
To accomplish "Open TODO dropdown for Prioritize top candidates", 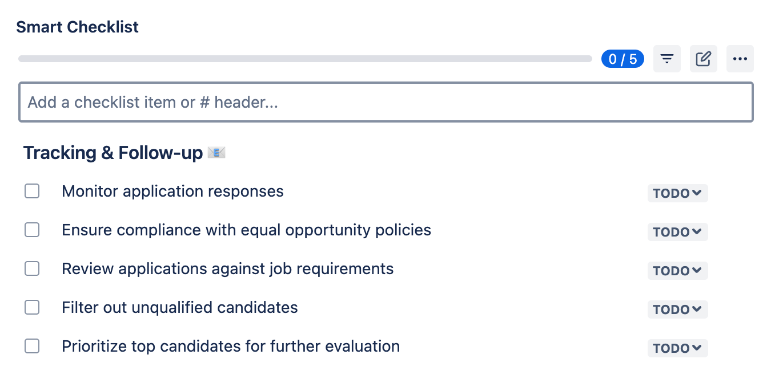I will coord(677,348).
